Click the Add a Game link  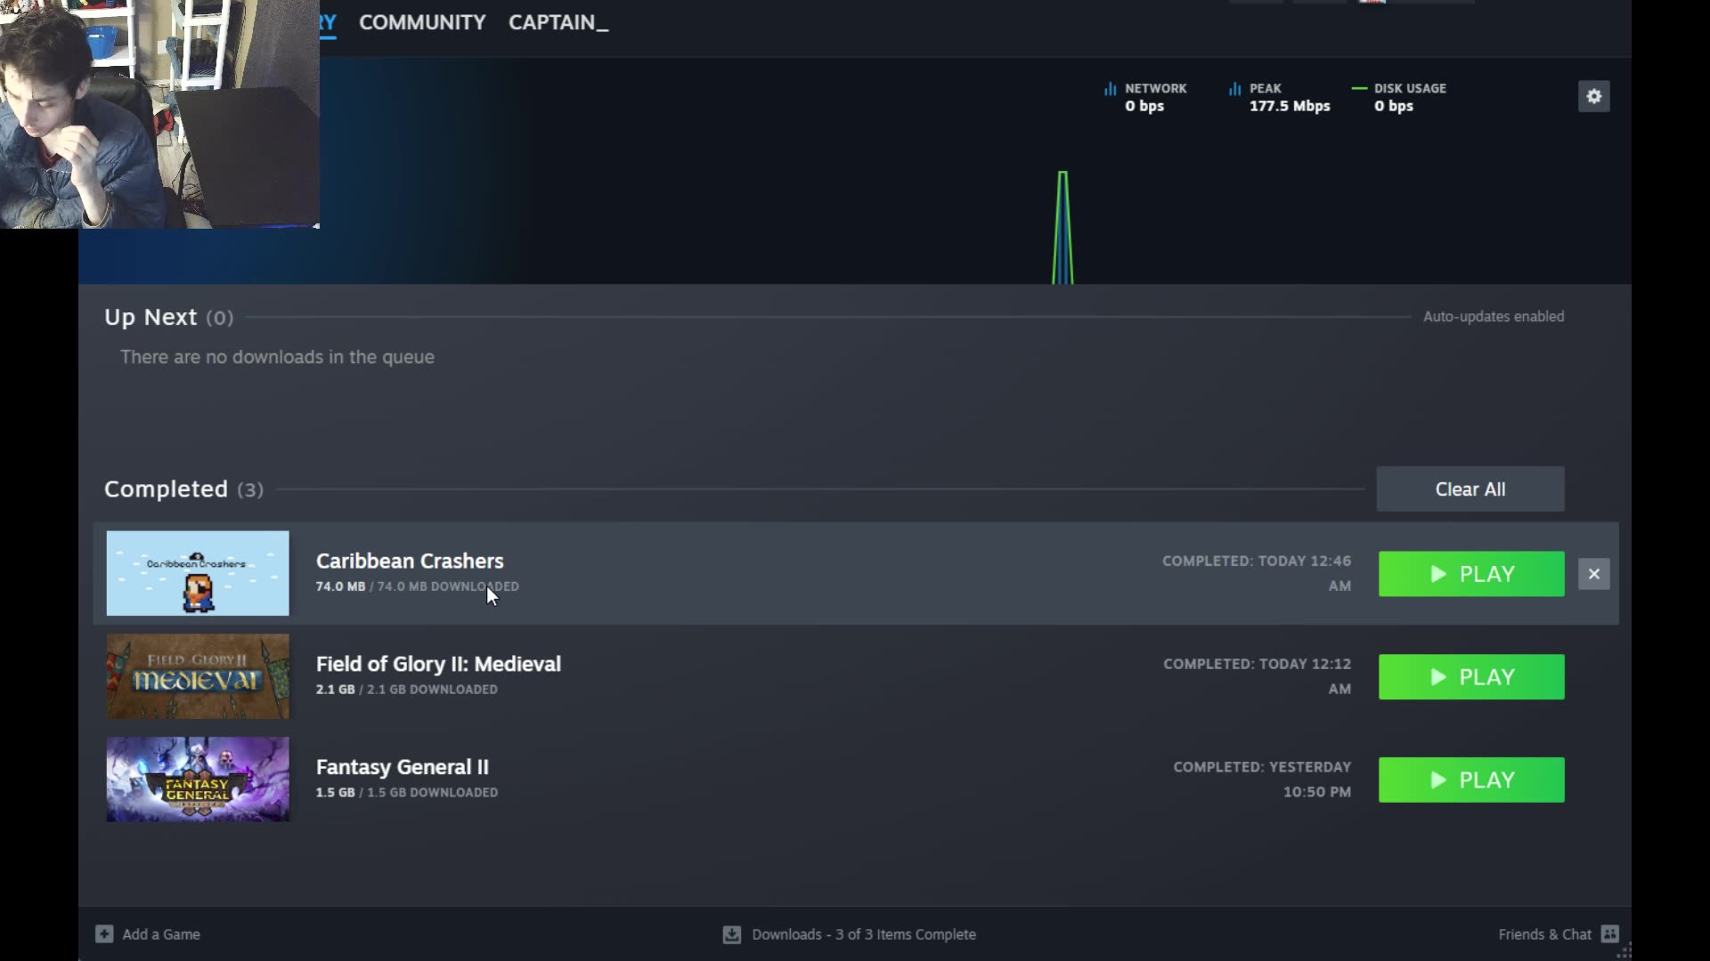161,934
